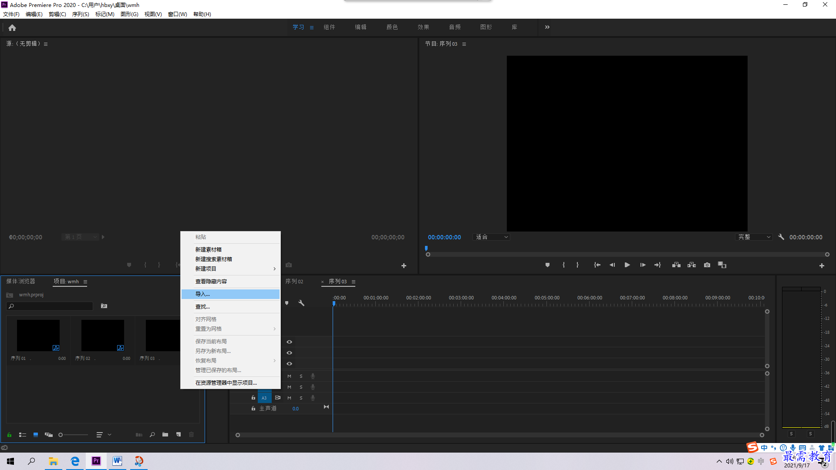Image resolution: width=836 pixels, height=470 pixels.
Task: Select the 音频 workspace
Action: (455, 27)
